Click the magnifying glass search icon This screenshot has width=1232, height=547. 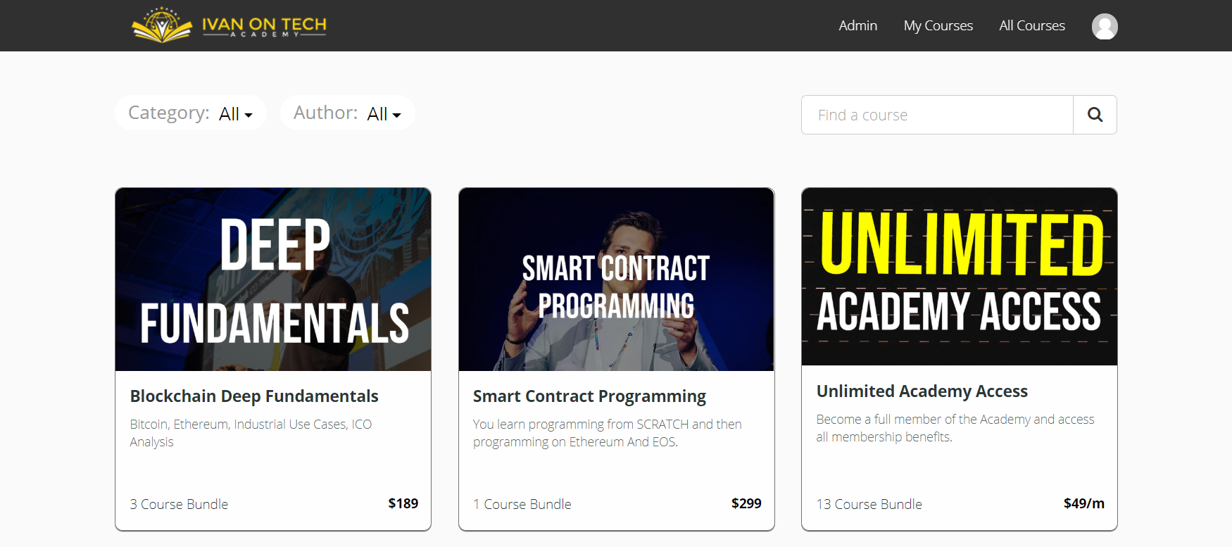(1095, 114)
